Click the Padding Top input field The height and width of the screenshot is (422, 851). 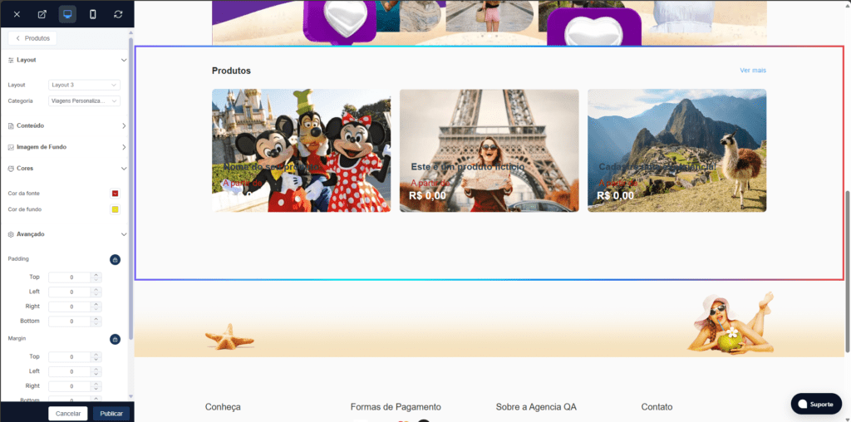70,277
